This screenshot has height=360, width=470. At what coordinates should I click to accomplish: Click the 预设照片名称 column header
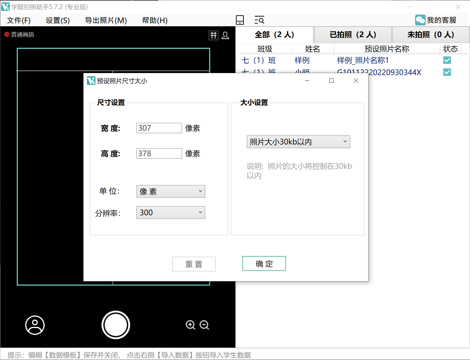(387, 49)
